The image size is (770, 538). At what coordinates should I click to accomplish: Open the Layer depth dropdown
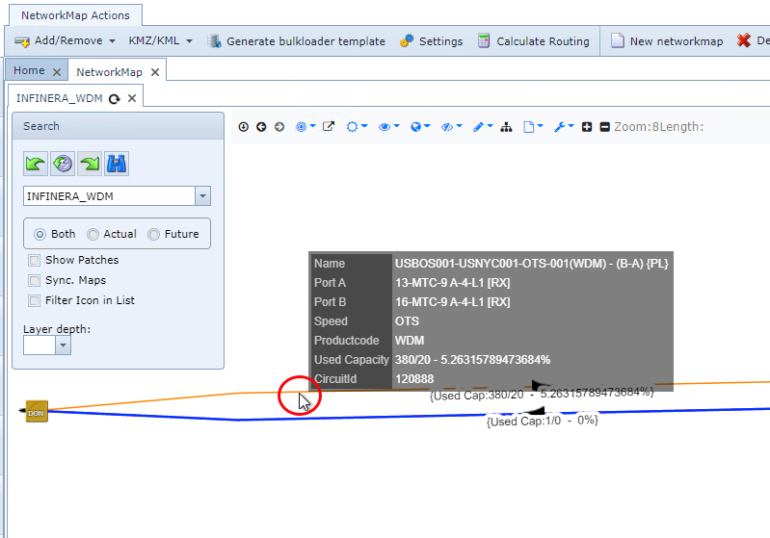(64, 346)
